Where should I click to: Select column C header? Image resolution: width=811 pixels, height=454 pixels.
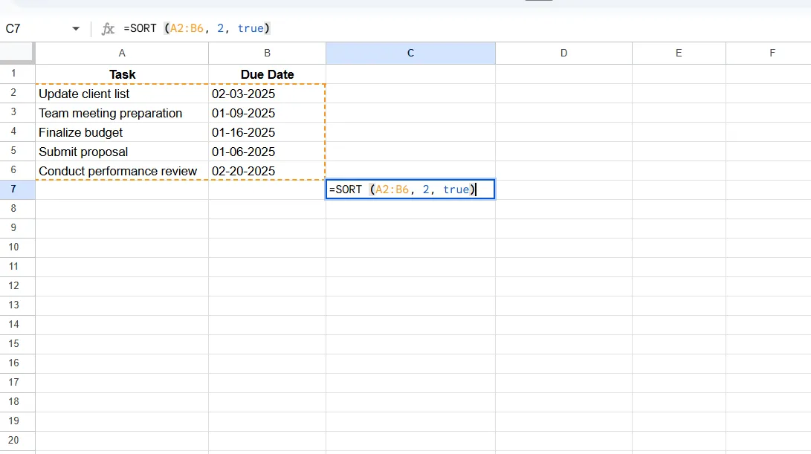410,53
